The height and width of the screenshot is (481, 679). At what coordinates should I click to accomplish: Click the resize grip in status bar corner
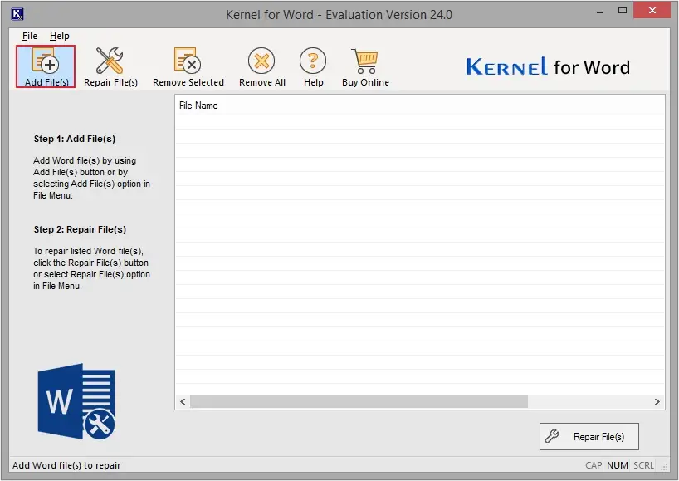(x=664, y=467)
